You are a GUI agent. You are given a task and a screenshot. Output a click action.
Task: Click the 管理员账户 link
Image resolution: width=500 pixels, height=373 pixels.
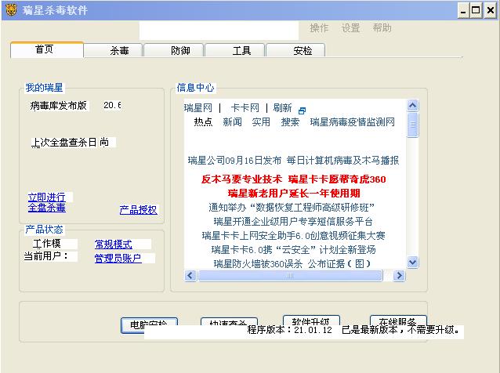(118, 258)
